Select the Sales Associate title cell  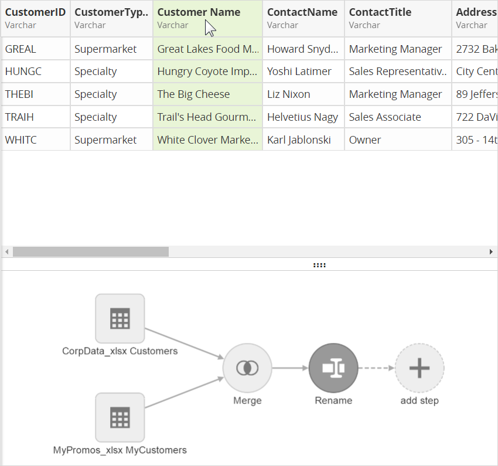(x=398, y=117)
